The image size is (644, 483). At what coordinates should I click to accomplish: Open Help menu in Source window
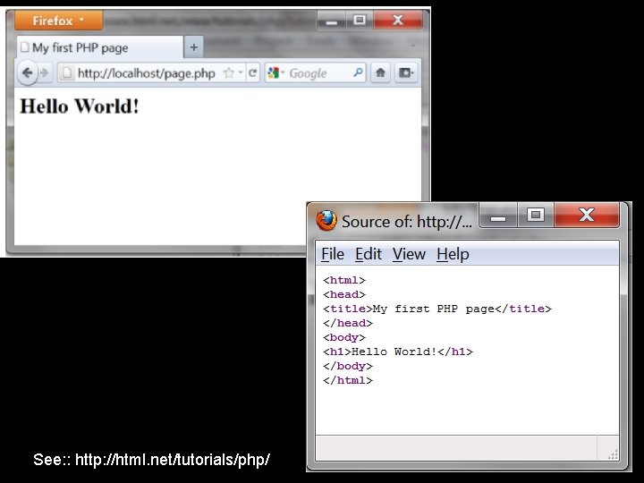click(x=453, y=254)
